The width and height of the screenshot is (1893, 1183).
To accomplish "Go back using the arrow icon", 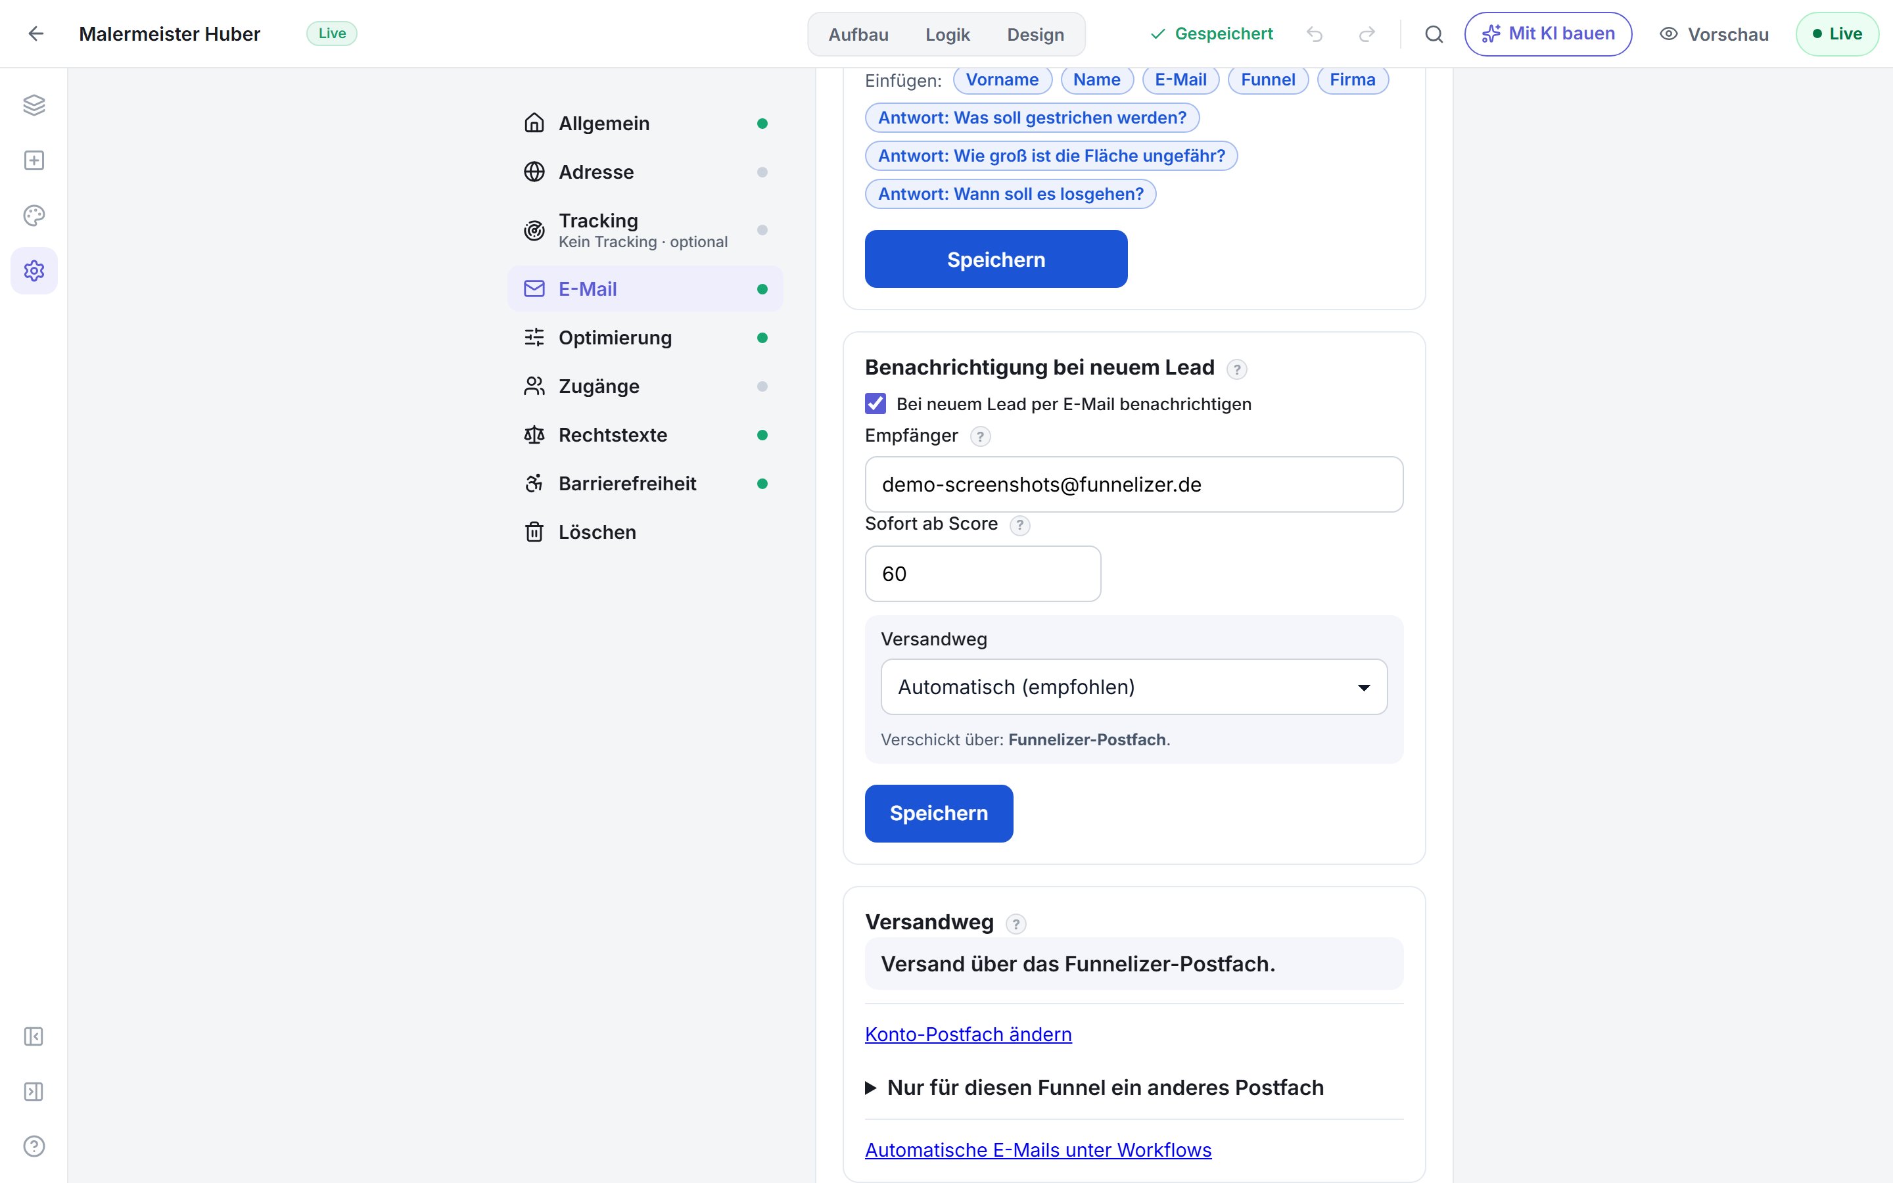I will pos(36,34).
